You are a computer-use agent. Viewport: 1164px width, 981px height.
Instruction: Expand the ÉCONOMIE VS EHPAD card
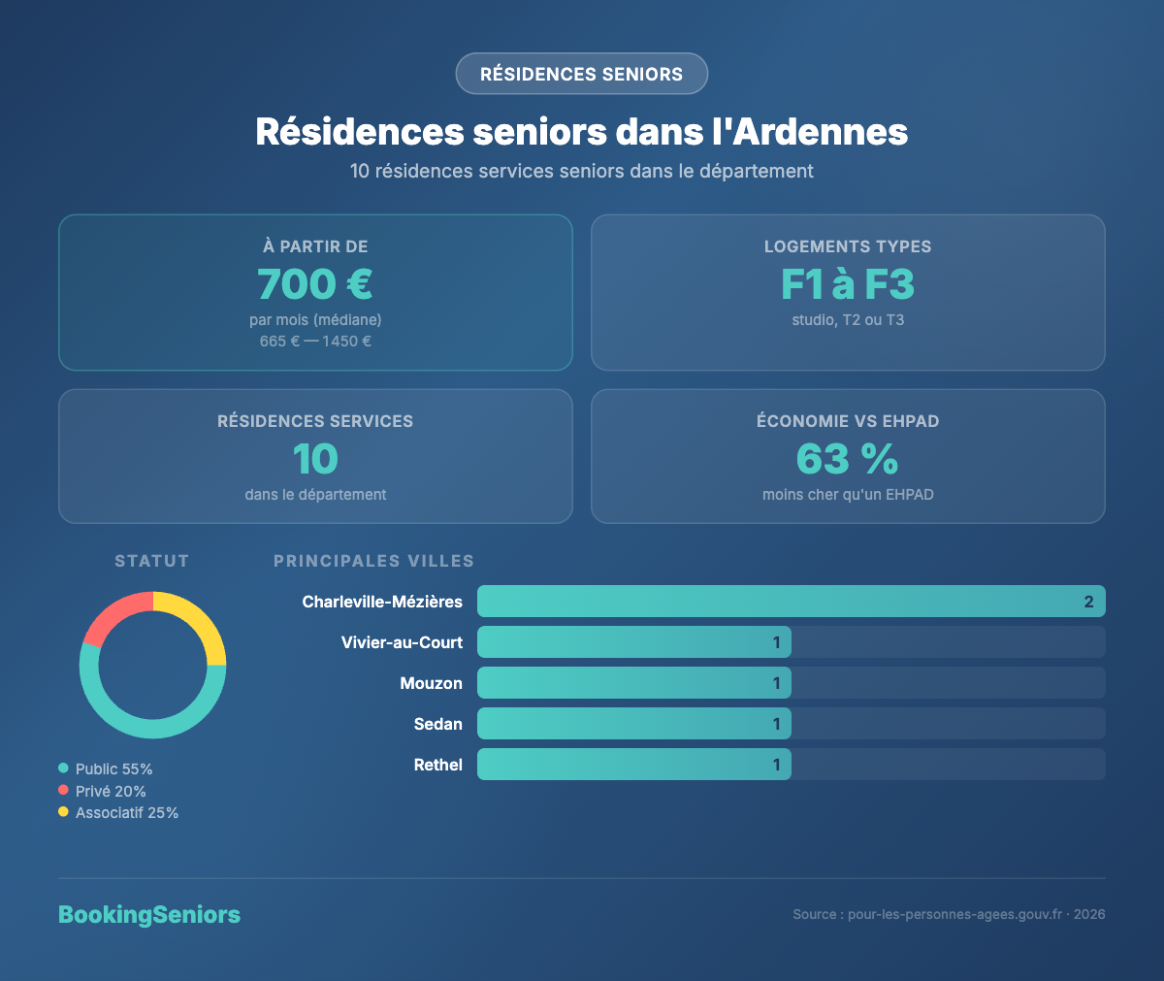[847, 456]
